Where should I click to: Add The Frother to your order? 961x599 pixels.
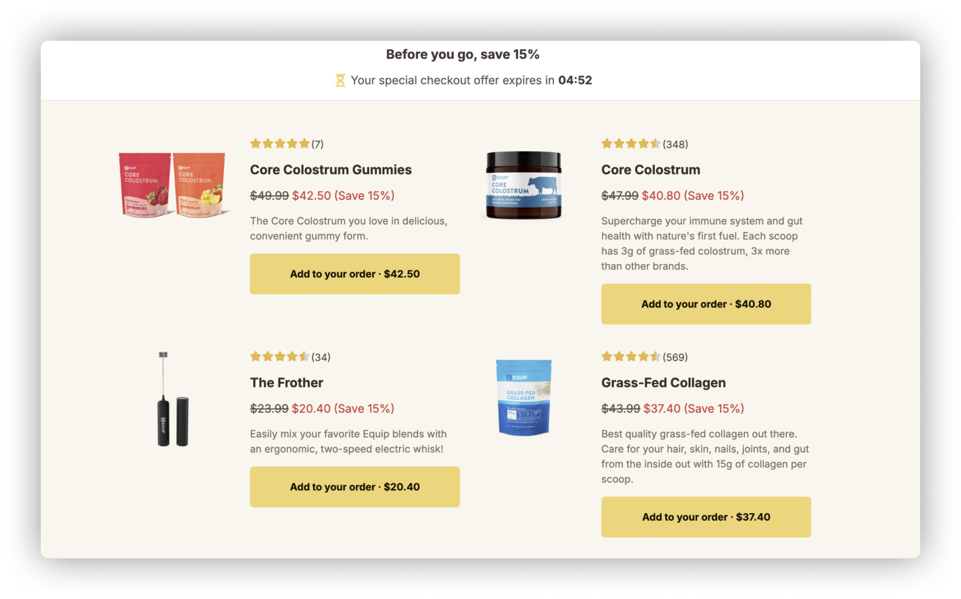tap(354, 487)
